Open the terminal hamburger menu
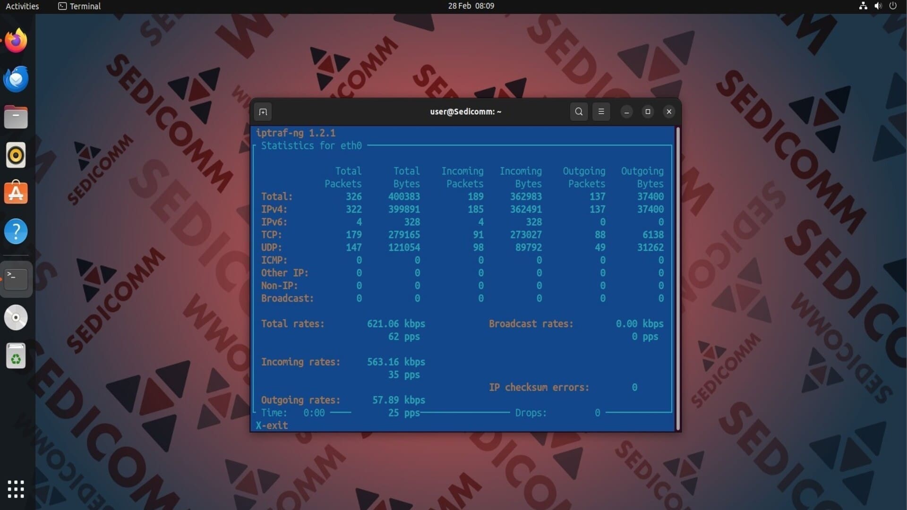The width and height of the screenshot is (907, 510). (601, 112)
